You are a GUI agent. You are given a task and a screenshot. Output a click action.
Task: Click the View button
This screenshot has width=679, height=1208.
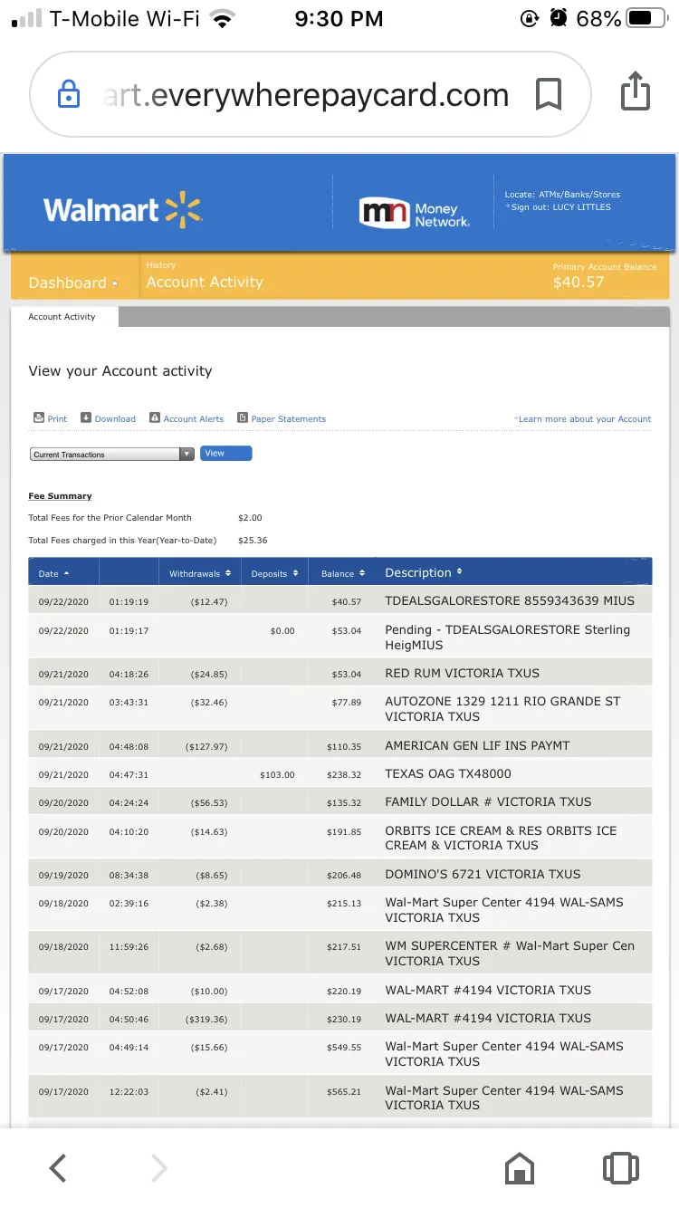[x=225, y=454]
